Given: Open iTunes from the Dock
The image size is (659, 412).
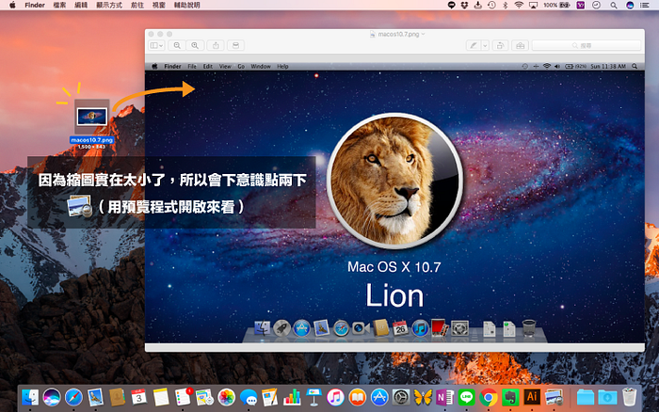Looking at the screenshot, I should 336,397.
